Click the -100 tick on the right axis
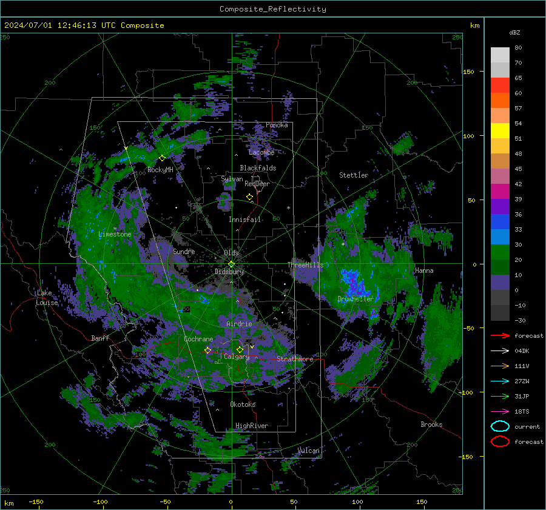 click(465, 392)
